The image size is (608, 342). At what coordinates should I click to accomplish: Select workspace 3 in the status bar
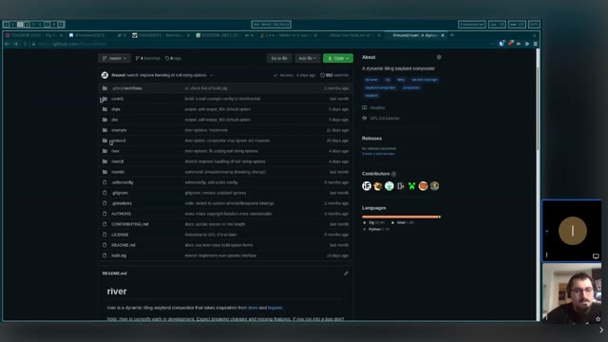(x=20, y=25)
